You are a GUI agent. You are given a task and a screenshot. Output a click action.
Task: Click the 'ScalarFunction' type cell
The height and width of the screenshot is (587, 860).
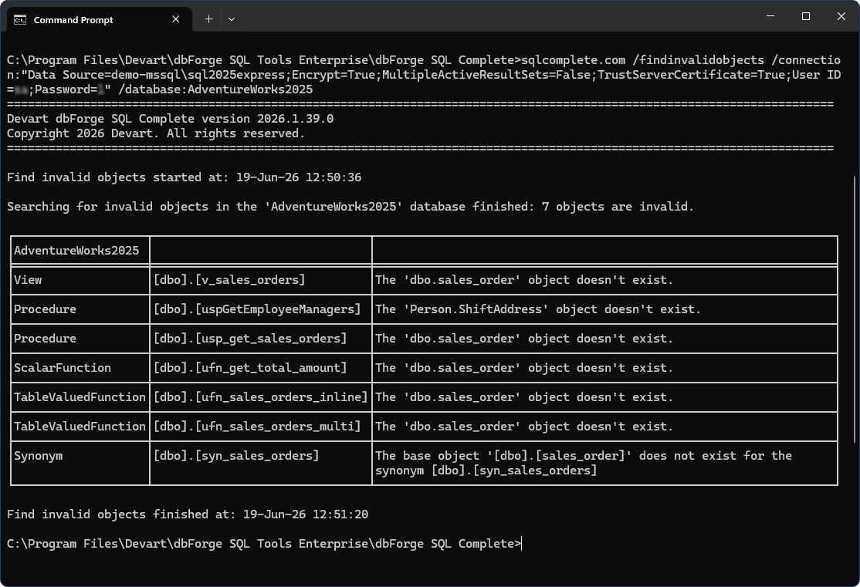80,368
